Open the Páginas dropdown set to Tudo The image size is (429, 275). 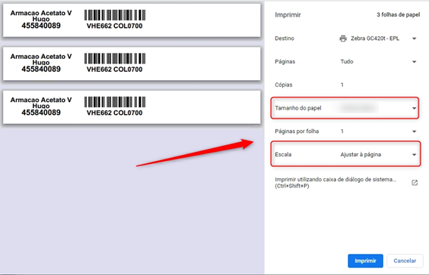(378, 62)
